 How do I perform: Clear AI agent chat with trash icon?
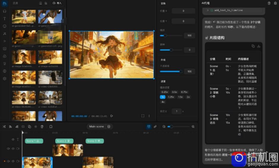(x=269, y=3)
